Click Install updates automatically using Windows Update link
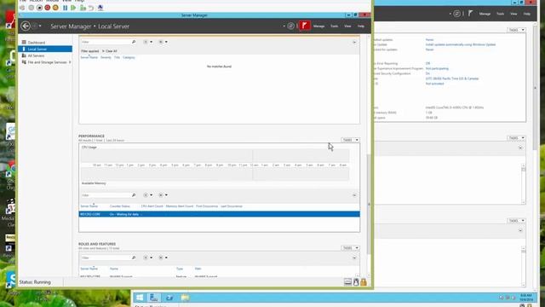 (x=461, y=44)
